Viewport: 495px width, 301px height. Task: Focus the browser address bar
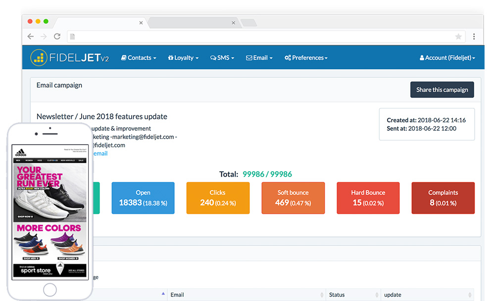tap(267, 37)
